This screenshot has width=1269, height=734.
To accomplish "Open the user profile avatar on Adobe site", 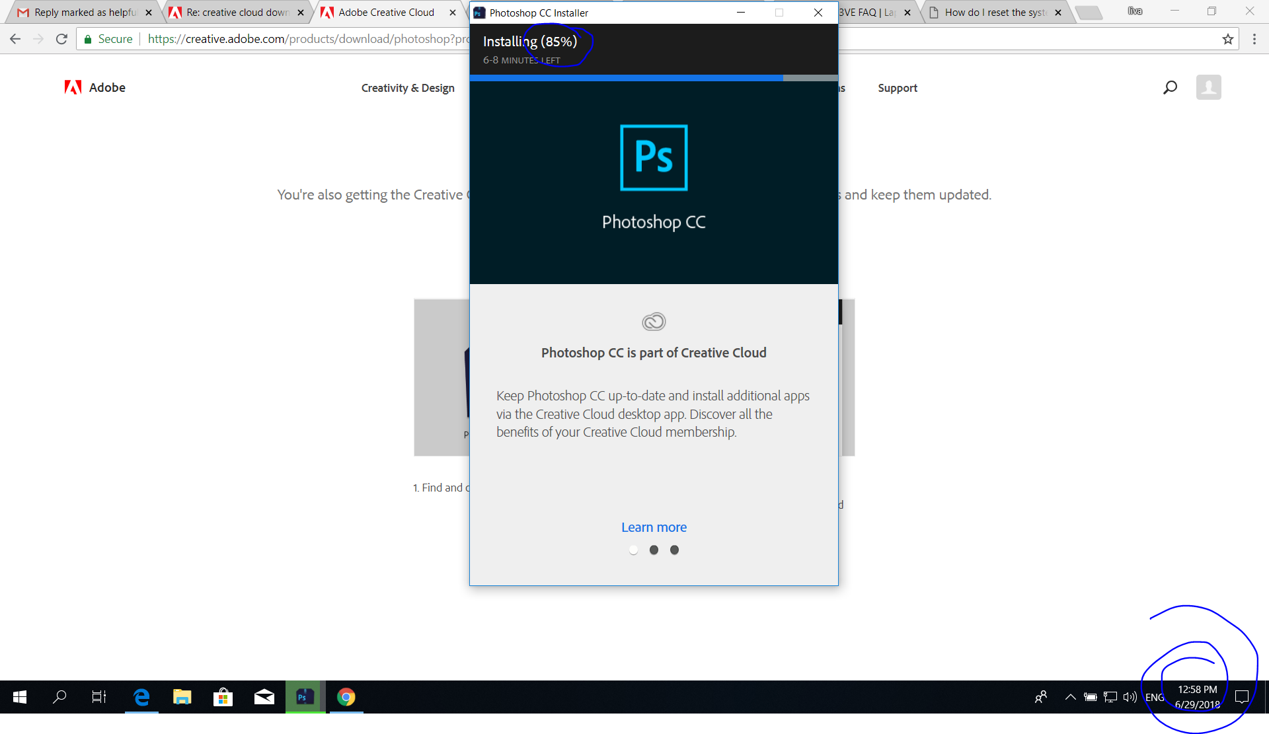I will coord(1208,87).
